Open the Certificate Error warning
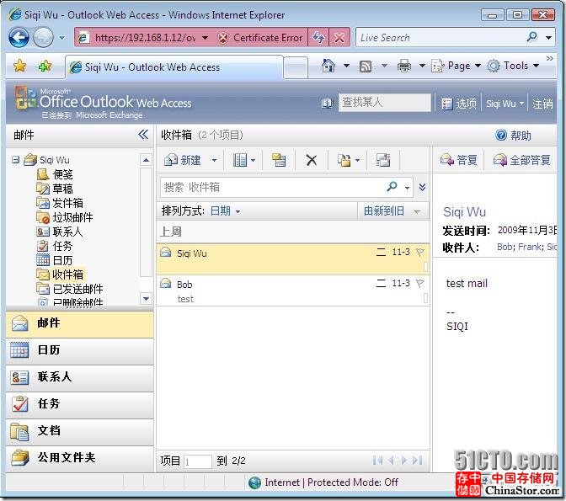Screen dimensions: 566x501 point(260,38)
